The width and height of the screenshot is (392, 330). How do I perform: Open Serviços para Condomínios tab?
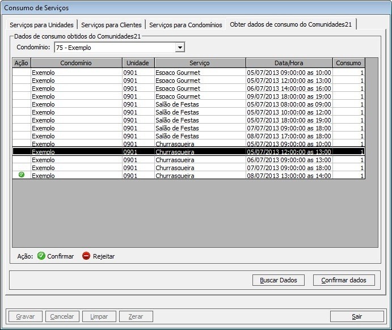pyautogui.click(x=186, y=25)
